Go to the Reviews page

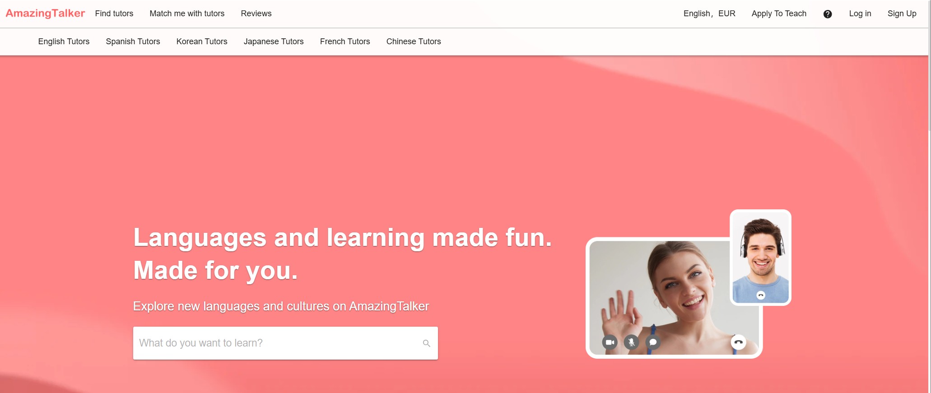[256, 14]
